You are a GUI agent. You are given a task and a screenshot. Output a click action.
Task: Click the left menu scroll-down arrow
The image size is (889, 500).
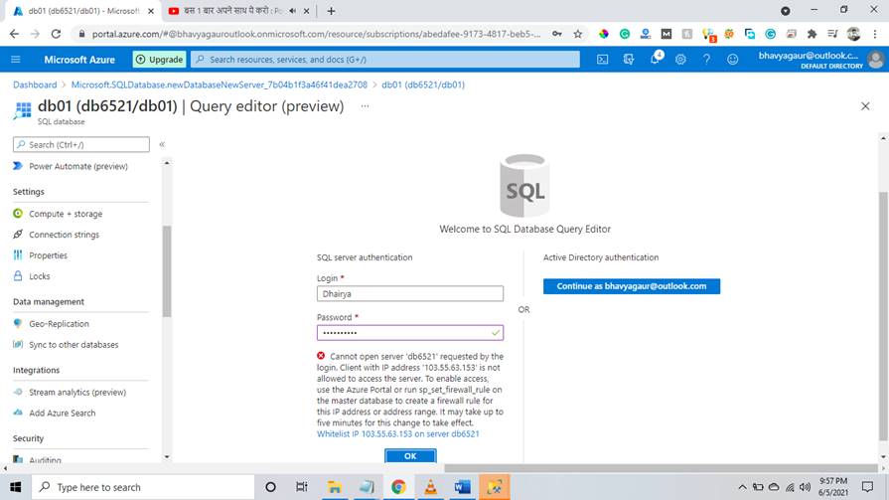[167, 457]
